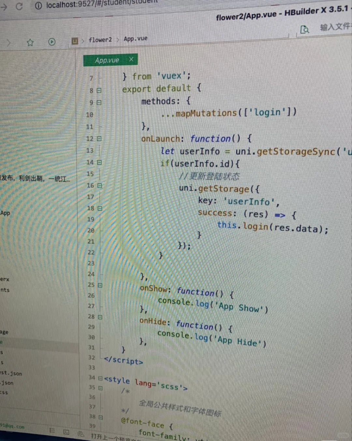Image resolution: width=352 pixels, height=441 pixels.
Task: Click line number 10 in gutter
Action: (90, 115)
